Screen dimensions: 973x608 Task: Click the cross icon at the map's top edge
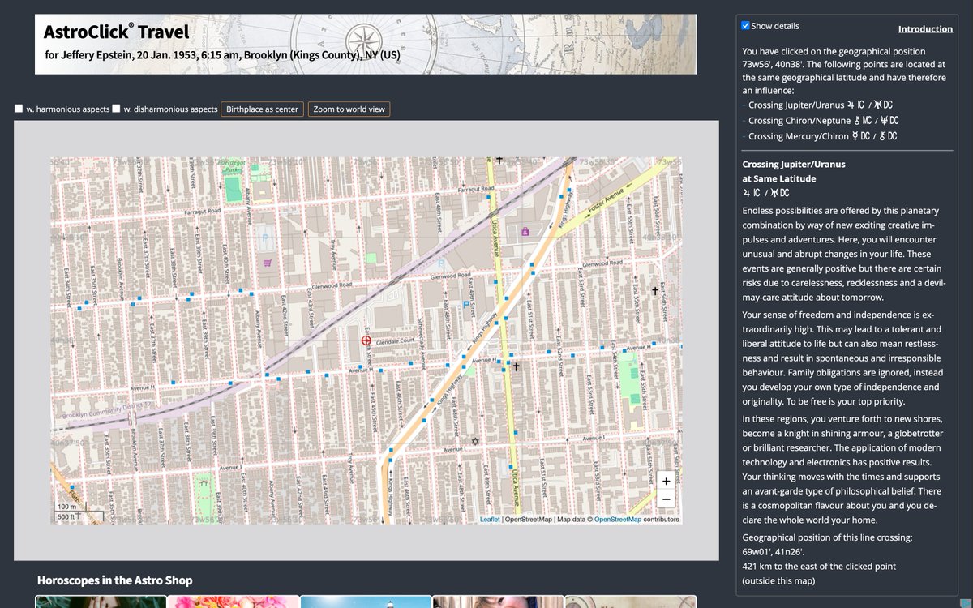pyautogui.click(x=499, y=161)
